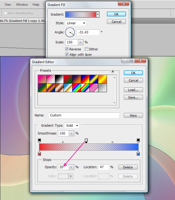Click the red color stop on left

(x=40, y=154)
